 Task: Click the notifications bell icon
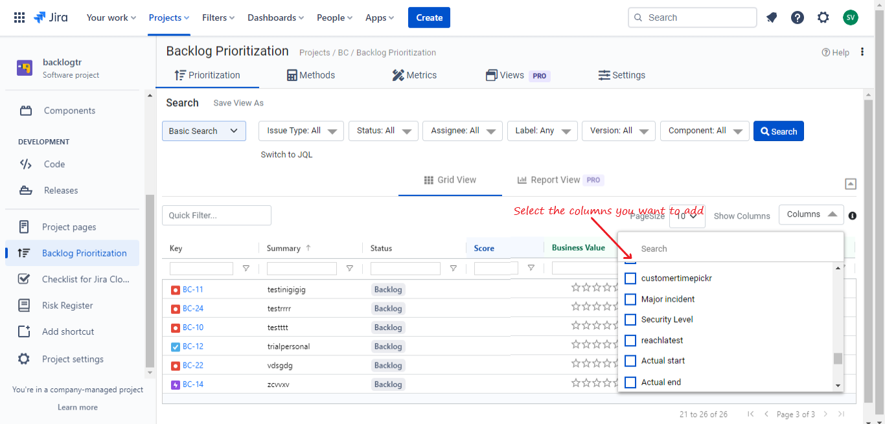772,17
